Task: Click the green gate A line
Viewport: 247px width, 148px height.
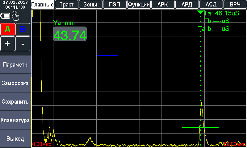Action: point(200,127)
